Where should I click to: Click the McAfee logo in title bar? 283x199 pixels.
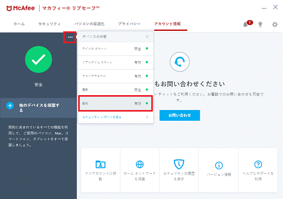(x=21, y=8)
